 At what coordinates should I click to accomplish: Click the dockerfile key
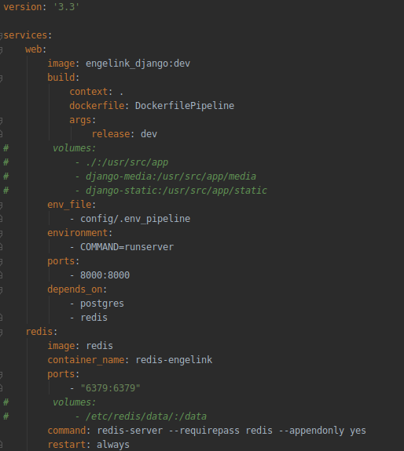[x=97, y=106]
